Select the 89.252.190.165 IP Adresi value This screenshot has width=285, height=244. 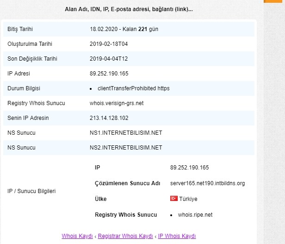(x=109, y=74)
